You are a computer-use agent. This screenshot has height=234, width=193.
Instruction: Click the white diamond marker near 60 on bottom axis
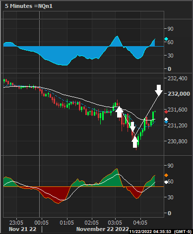coord(166,182)
